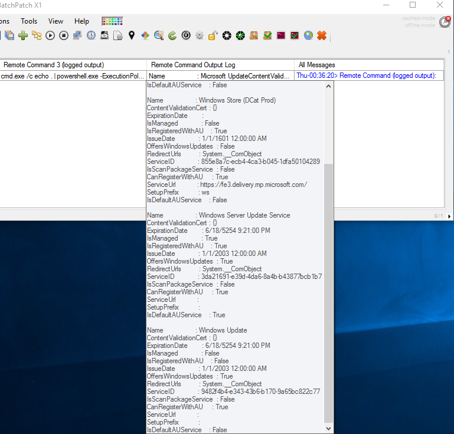454x434 pixels.
Task: Click the clock icon with red badge
Action: click(x=445, y=22)
